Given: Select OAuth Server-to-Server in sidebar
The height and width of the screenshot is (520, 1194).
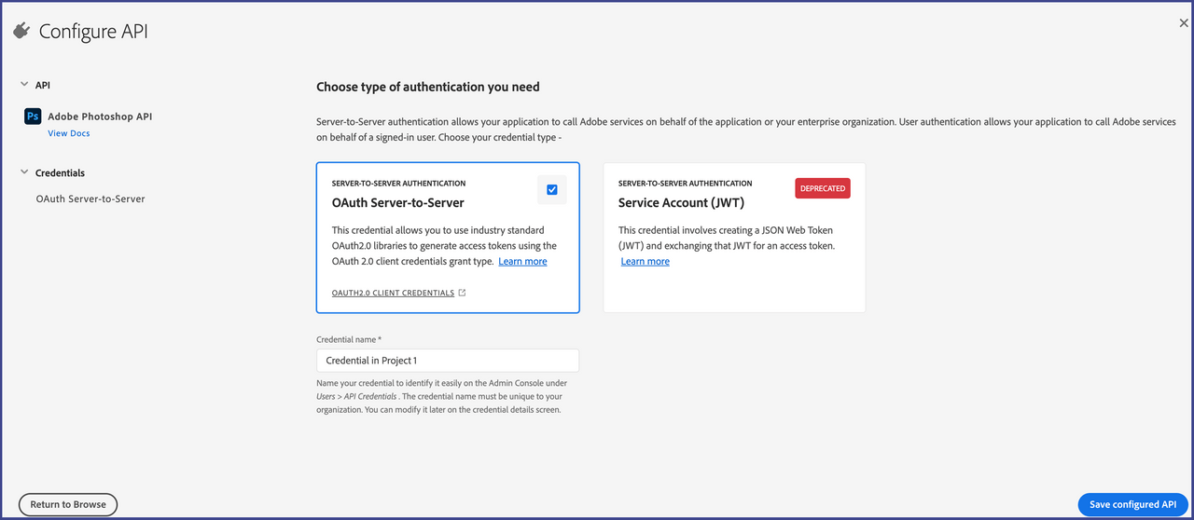Looking at the screenshot, I should pos(90,198).
